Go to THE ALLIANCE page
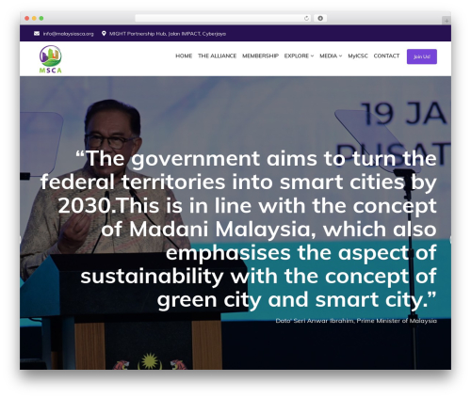Image resolution: width=471 pixels, height=398 pixels. [217, 56]
